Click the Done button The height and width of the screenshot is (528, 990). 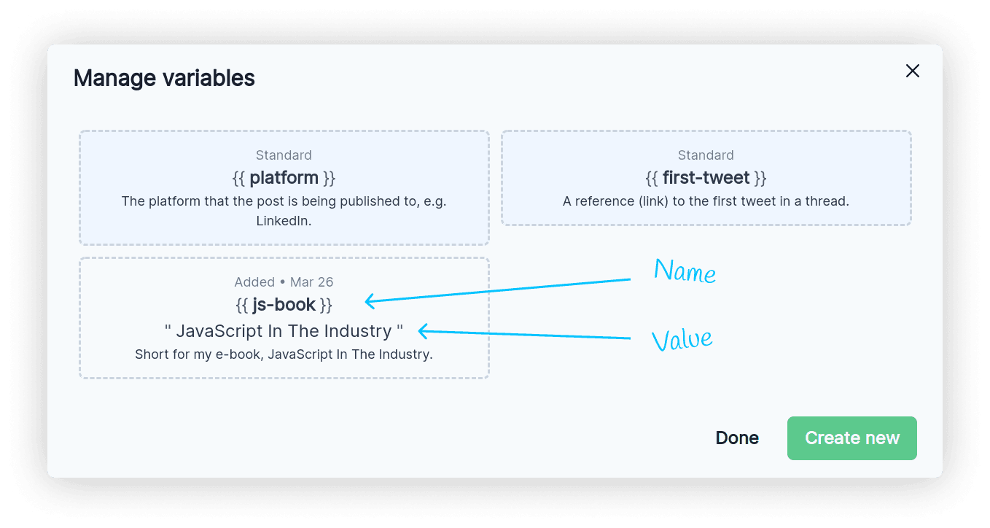click(x=737, y=438)
